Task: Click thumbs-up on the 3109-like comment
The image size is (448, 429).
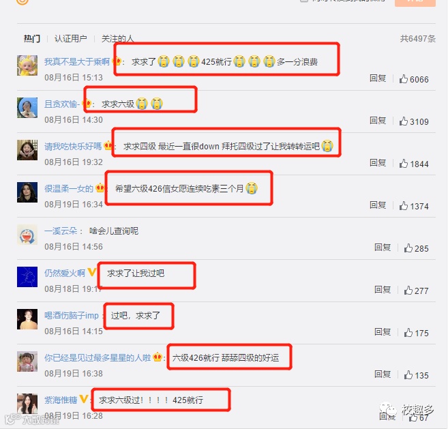Action: pyautogui.click(x=403, y=121)
